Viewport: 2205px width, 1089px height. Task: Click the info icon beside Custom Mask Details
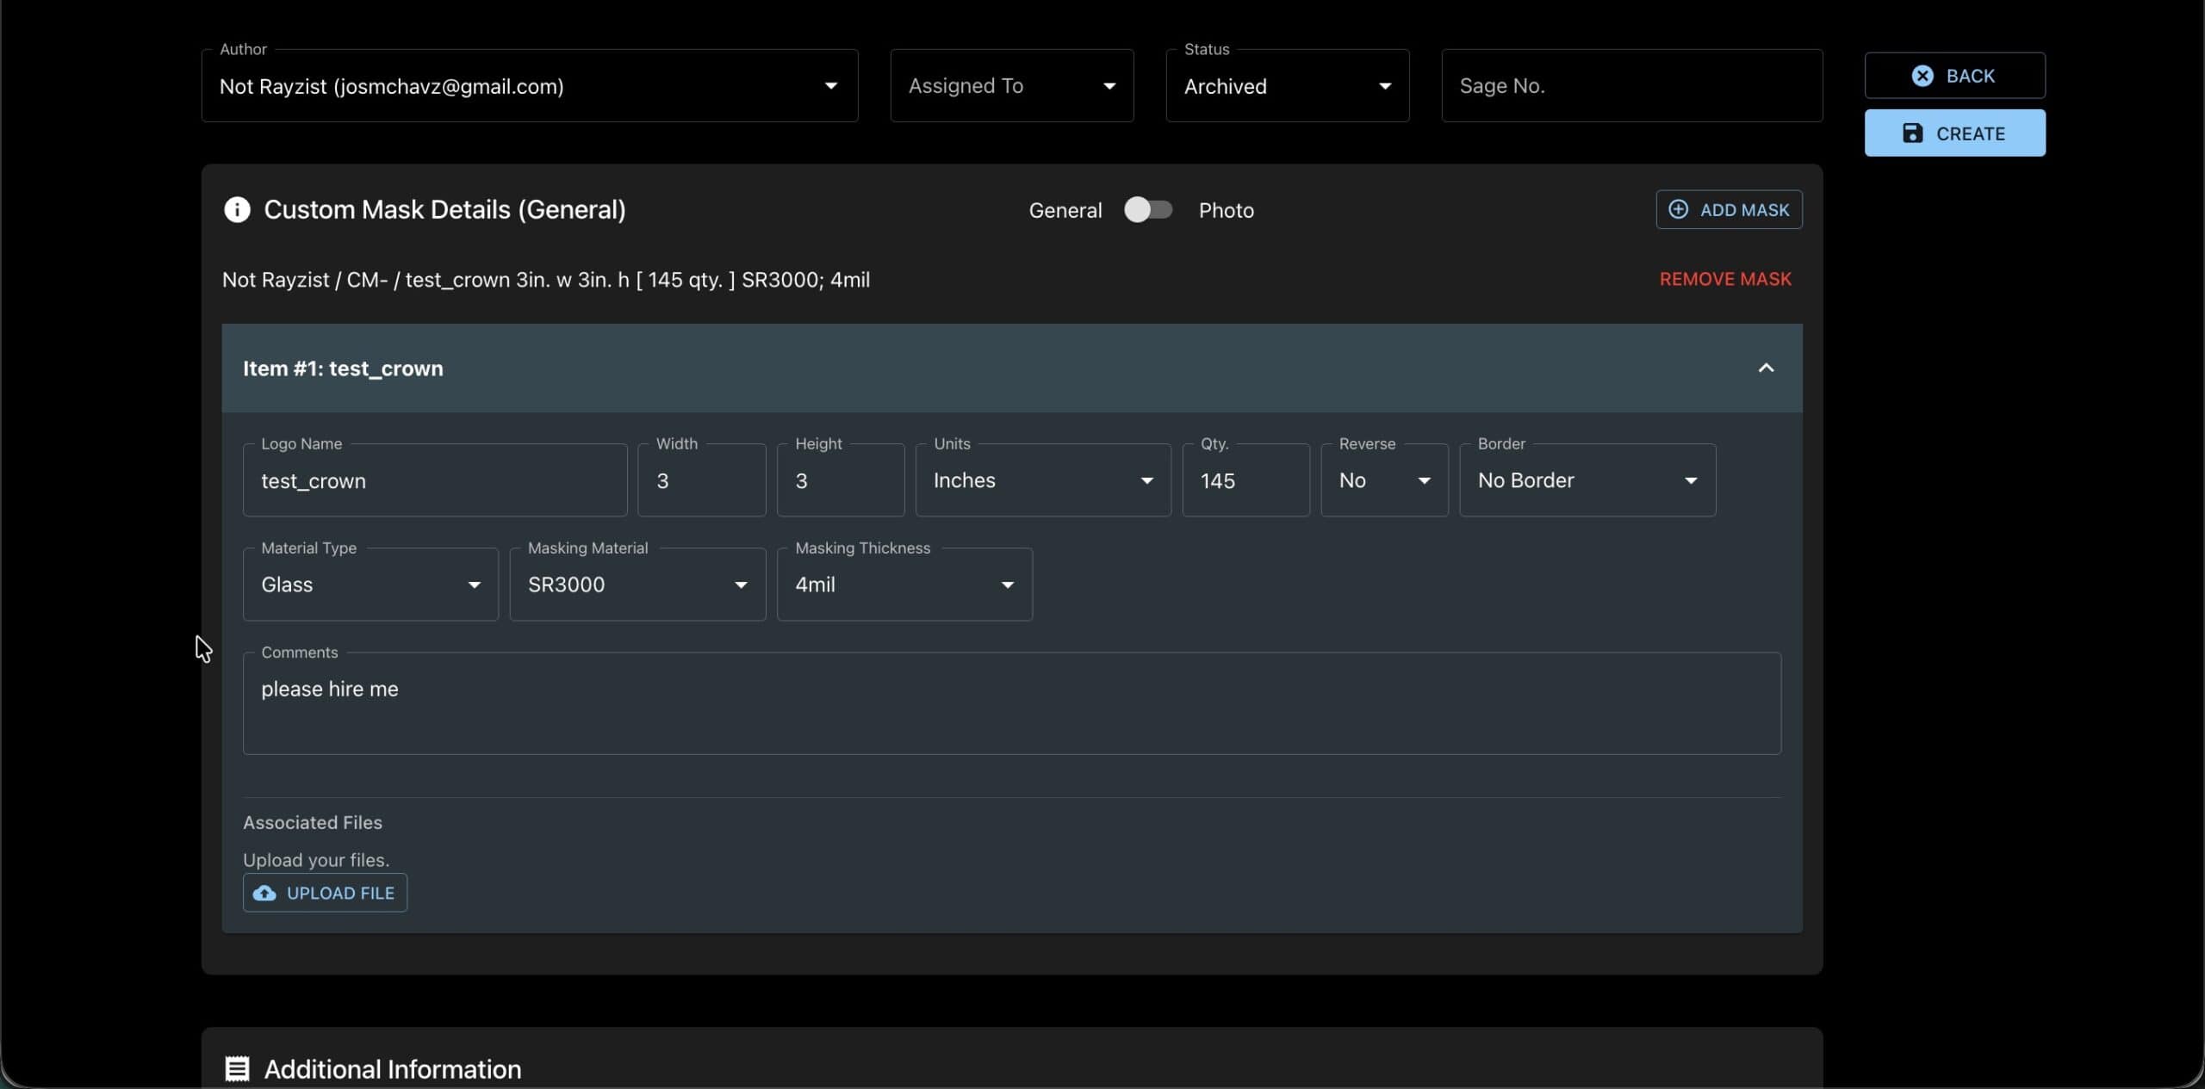[x=237, y=209]
